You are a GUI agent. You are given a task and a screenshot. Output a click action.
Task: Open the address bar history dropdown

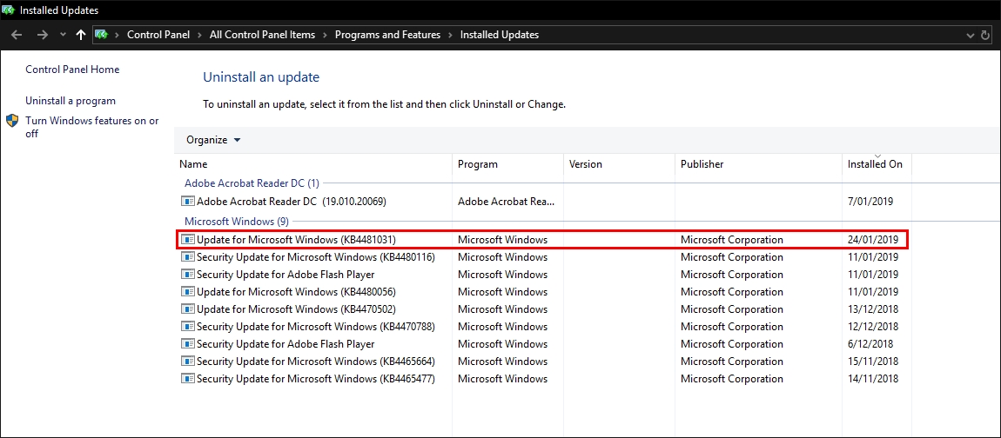coord(970,35)
